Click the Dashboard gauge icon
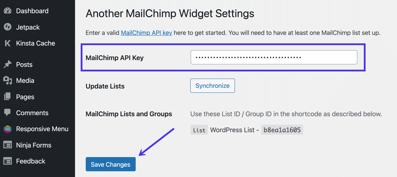This screenshot has height=177, width=397. click(7, 11)
